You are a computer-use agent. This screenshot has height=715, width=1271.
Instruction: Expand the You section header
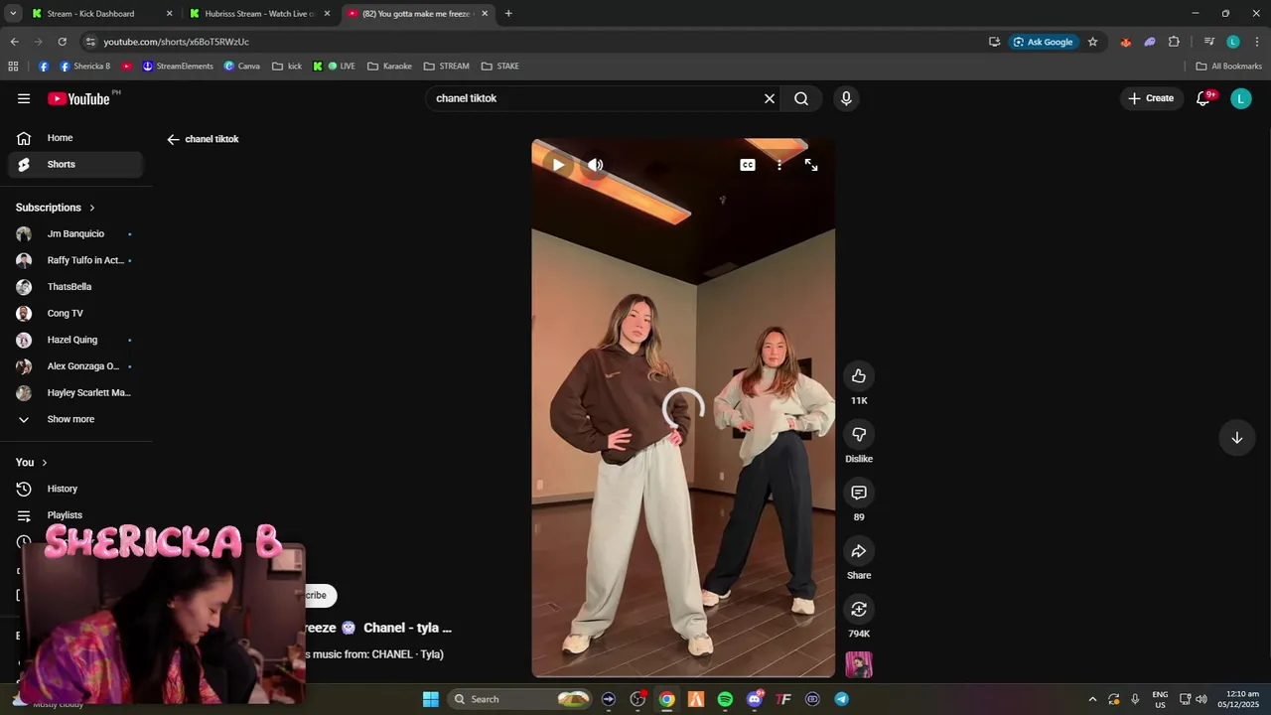32,463
